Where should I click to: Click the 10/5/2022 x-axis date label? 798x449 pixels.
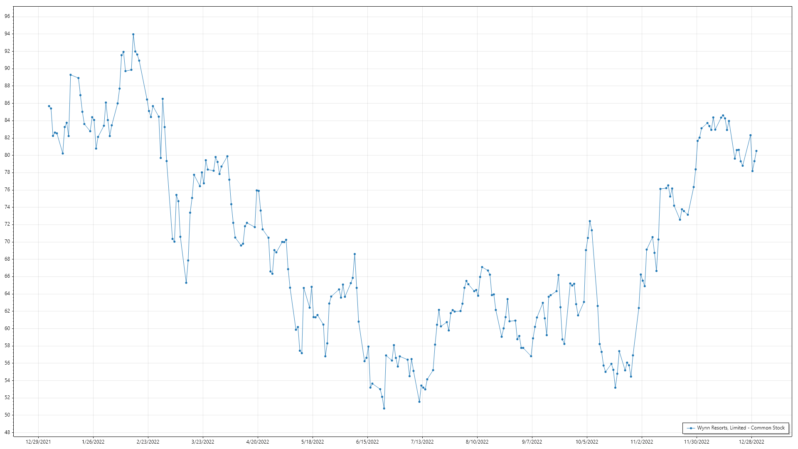(587, 442)
